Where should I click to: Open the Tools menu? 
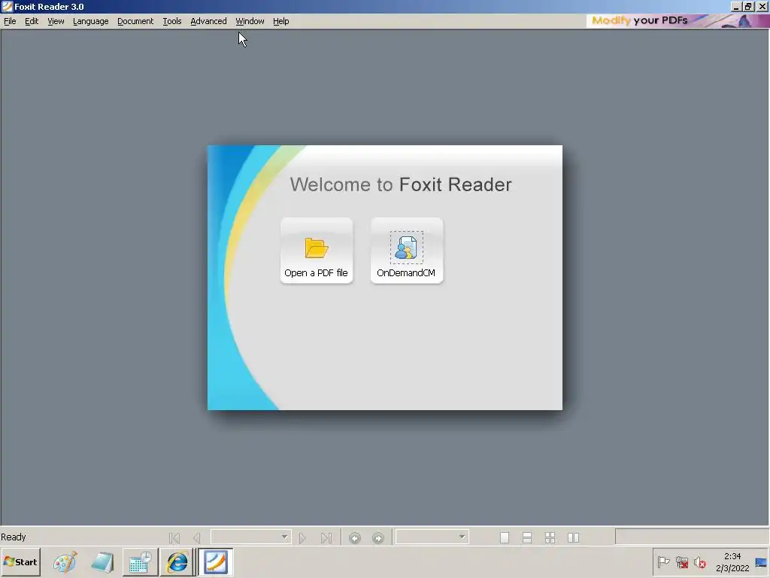tap(172, 21)
